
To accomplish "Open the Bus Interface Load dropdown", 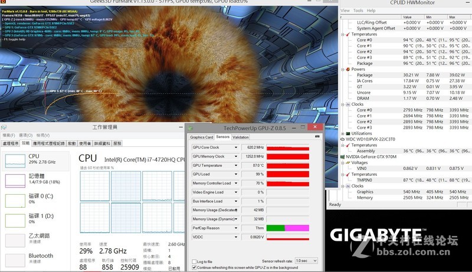I will pos(236,201).
